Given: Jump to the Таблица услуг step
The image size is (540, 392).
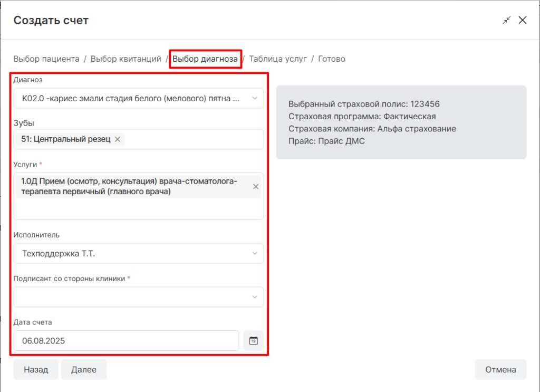Looking at the screenshot, I should [x=278, y=59].
